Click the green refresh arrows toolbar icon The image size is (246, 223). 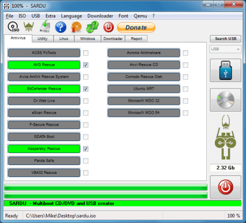(x=92, y=27)
